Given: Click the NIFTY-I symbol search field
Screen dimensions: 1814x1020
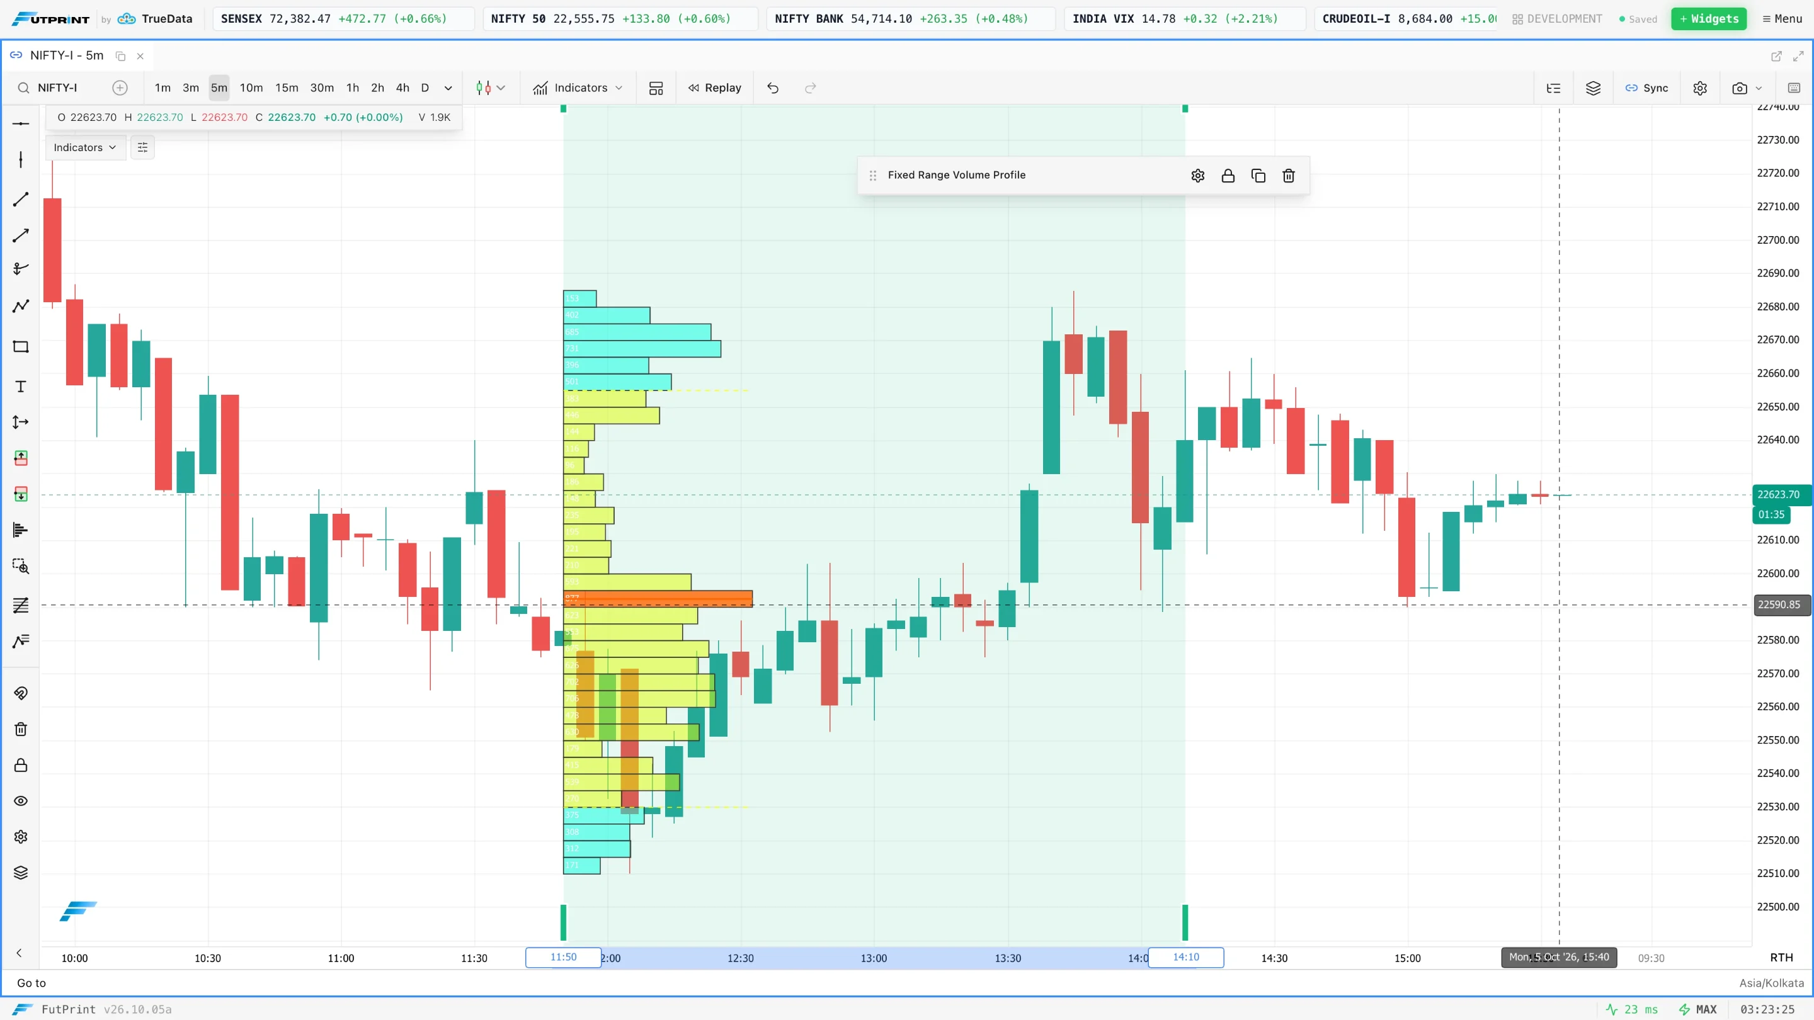Looking at the screenshot, I should point(58,88).
